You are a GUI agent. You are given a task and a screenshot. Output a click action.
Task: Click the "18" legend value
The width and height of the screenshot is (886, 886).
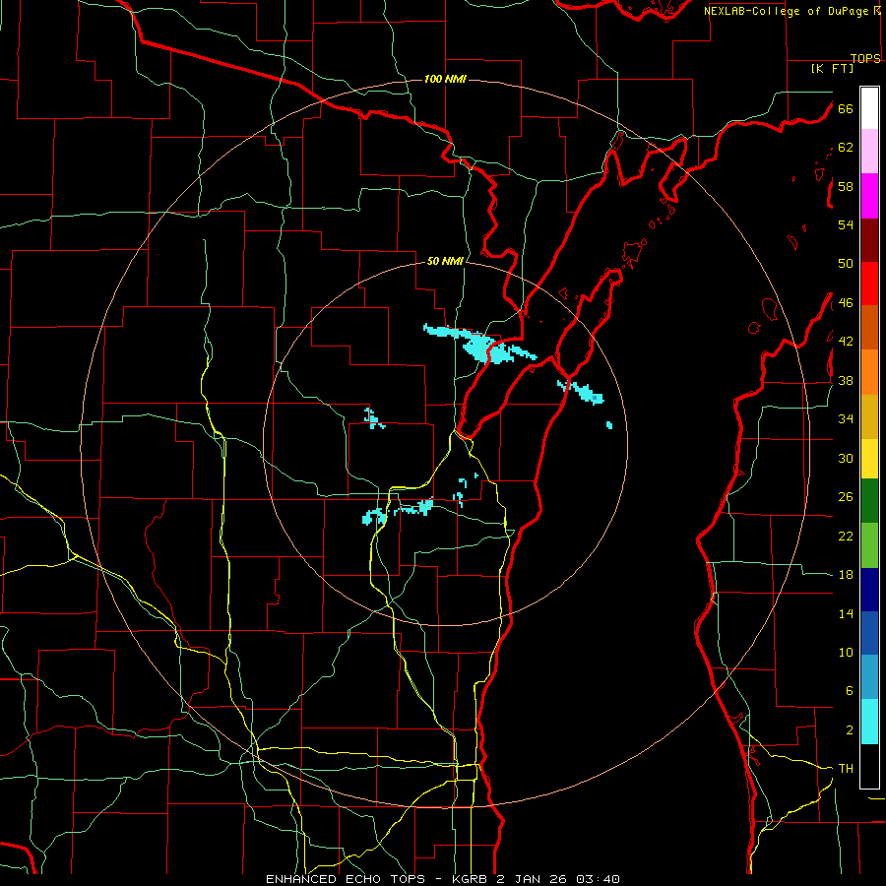pyautogui.click(x=846, y=575)
